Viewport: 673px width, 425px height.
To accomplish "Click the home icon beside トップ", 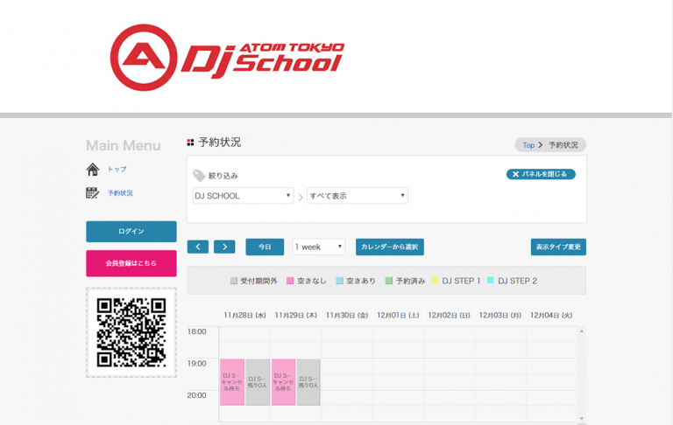I will (93, 170).
